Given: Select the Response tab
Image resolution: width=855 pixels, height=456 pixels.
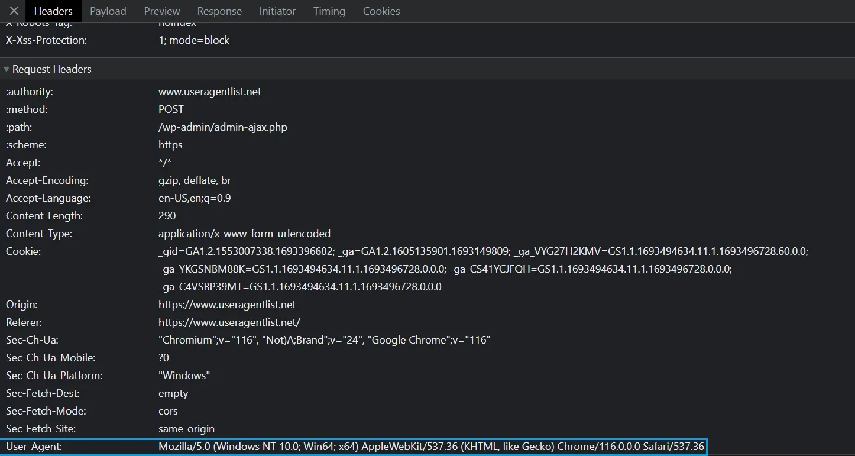Looking at the screenshot, I should pyautogui.click(x=219, y=11).
